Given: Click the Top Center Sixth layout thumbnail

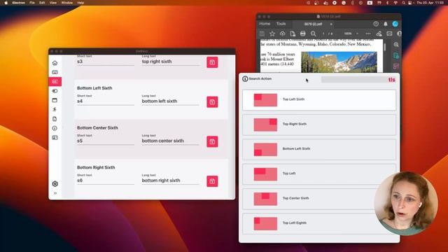Looking at the screenshot, I should coord(265,199).
